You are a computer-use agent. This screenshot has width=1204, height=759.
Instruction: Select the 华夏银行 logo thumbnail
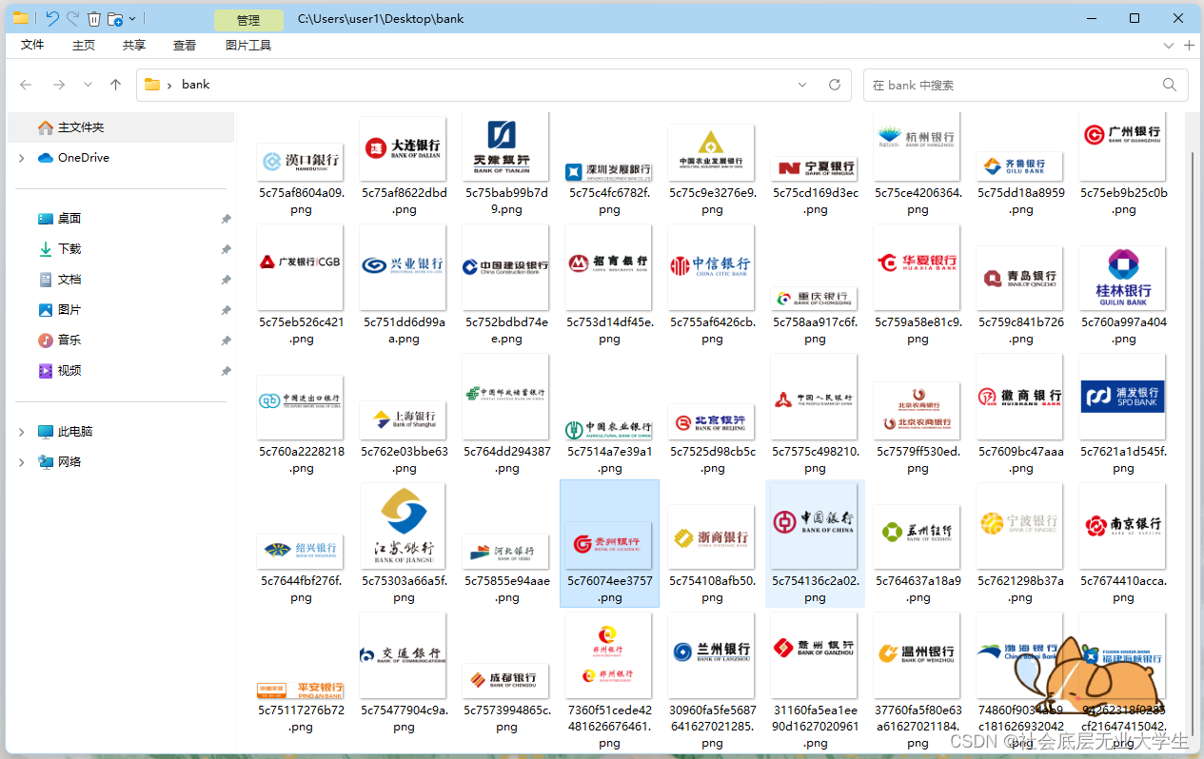(918, 267)
